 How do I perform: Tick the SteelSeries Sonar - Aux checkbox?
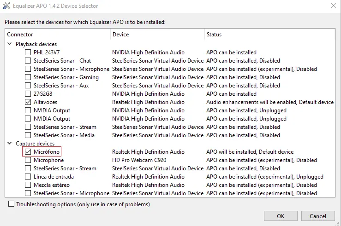click(28, 86)
